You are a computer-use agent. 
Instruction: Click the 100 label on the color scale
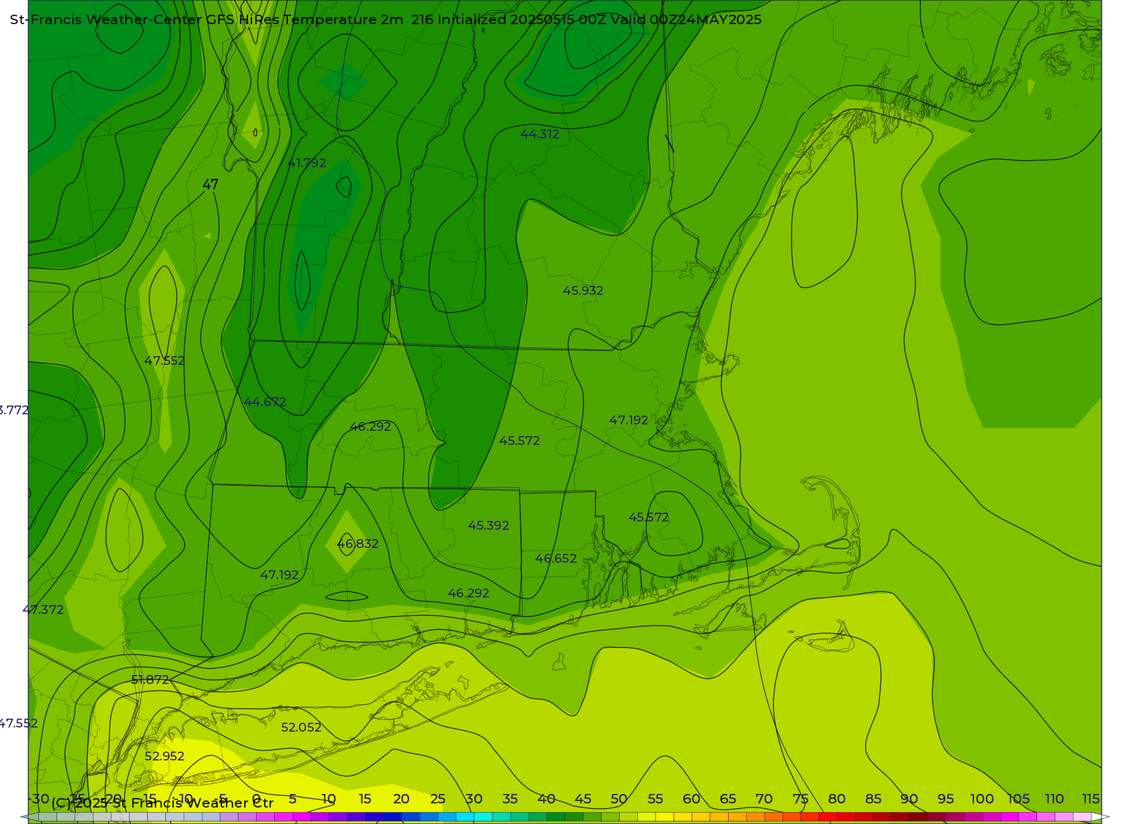(x=982, y=799)
